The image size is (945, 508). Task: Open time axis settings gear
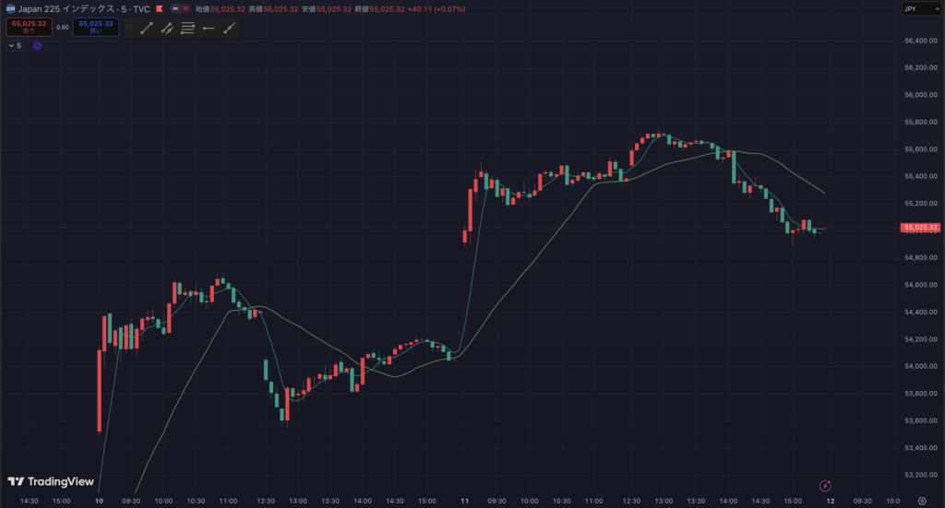coord(921,502)
